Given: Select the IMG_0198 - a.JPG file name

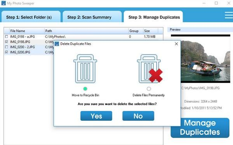Looking at the screenshot, I should 23,37.
